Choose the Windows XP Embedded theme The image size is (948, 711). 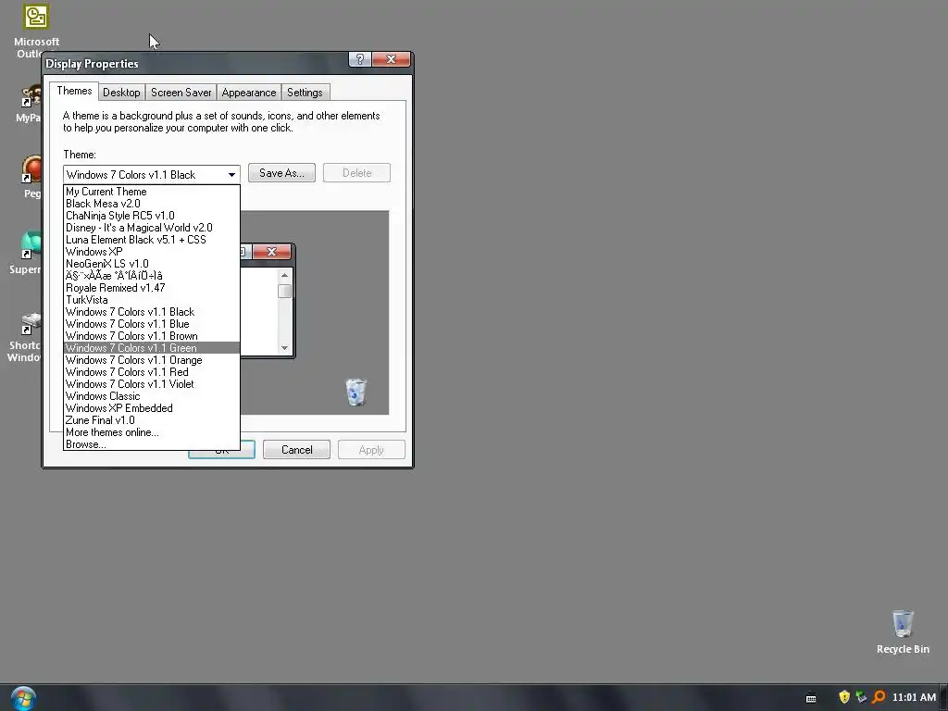[x=152, y=408]
